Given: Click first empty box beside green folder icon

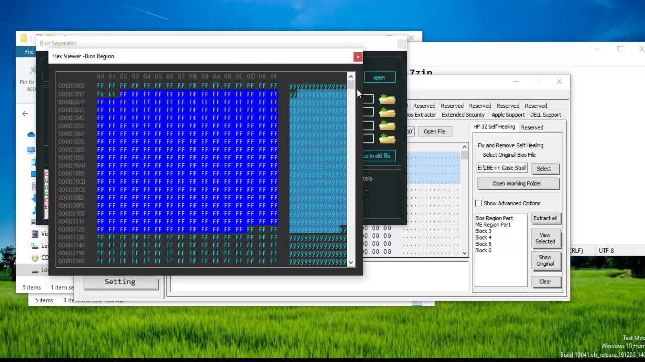Looking at the screenshot, I should click(369, 99).
